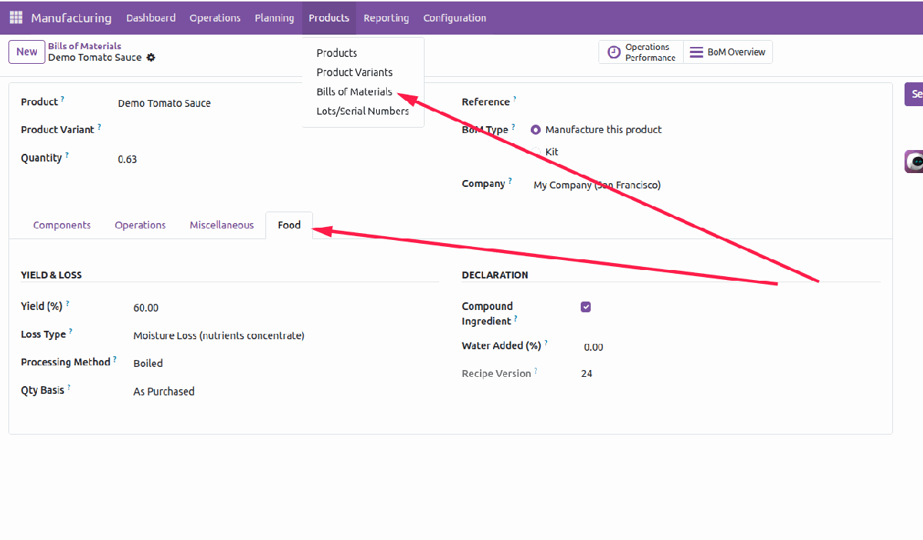
Task: Click help tooltip next to Yield (%)
Action: [68, 304]
